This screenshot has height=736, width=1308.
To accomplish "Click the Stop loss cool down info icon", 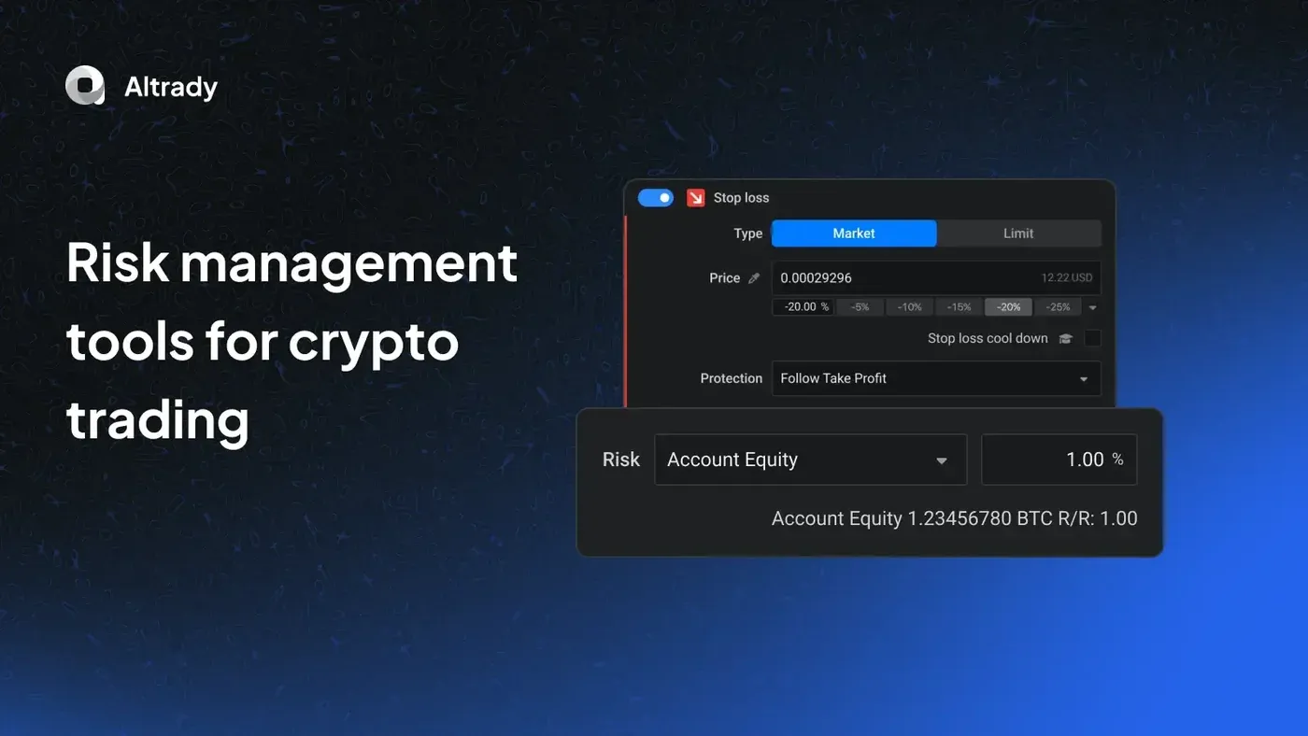I will click(x=1066, y=339).
